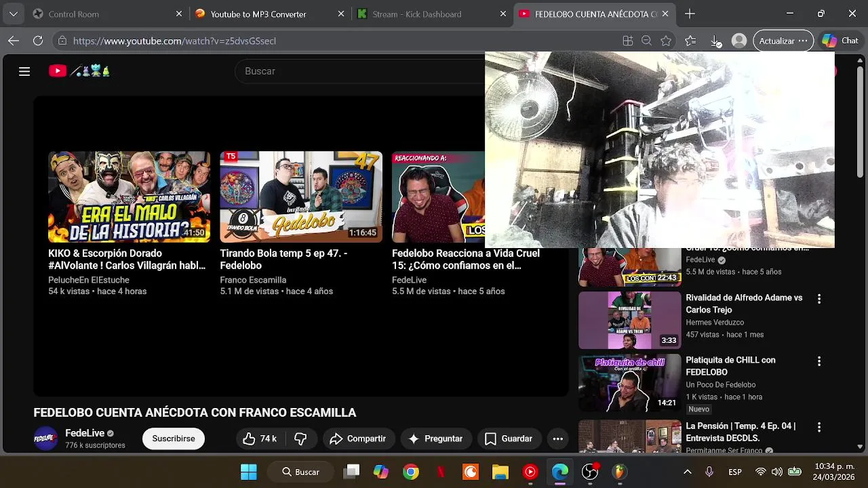Click the zoom out magnifier icon in address bar

point(647,41)
